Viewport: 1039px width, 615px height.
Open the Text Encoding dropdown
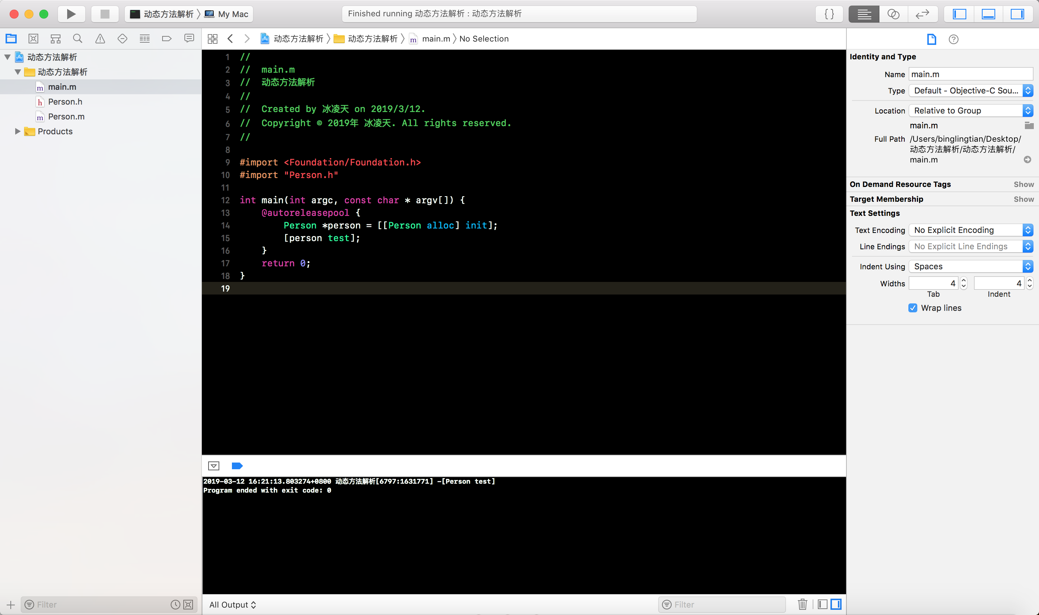970,230
